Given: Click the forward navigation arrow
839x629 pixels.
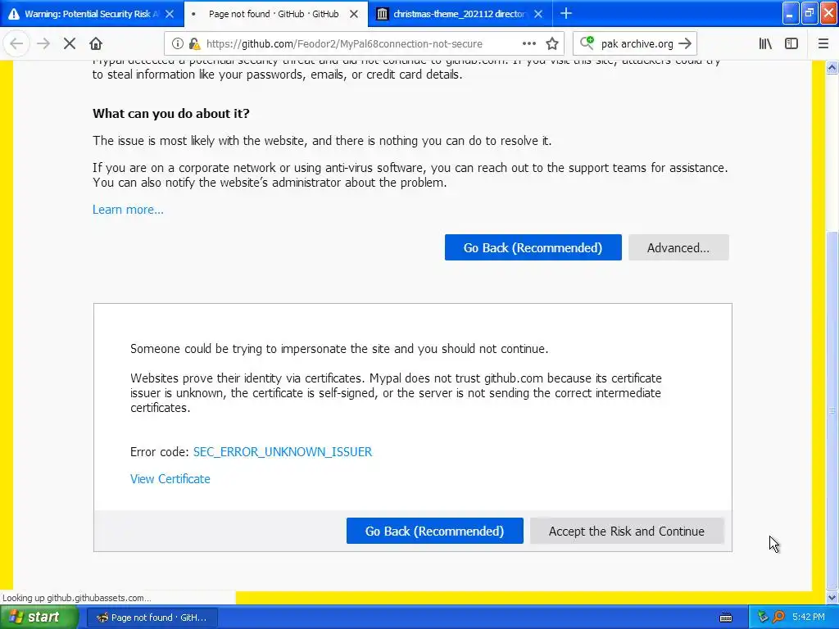Looking at the screenshot, I should 43,44.
